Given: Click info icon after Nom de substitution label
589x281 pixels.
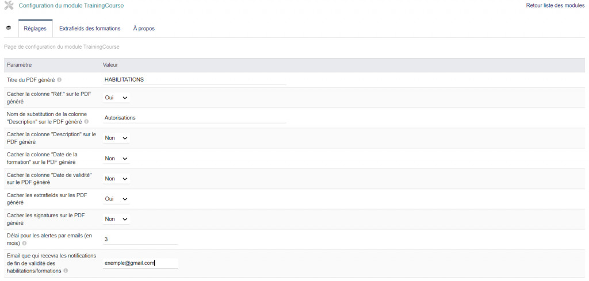Looking at the screenshot, I should [86, 122].
